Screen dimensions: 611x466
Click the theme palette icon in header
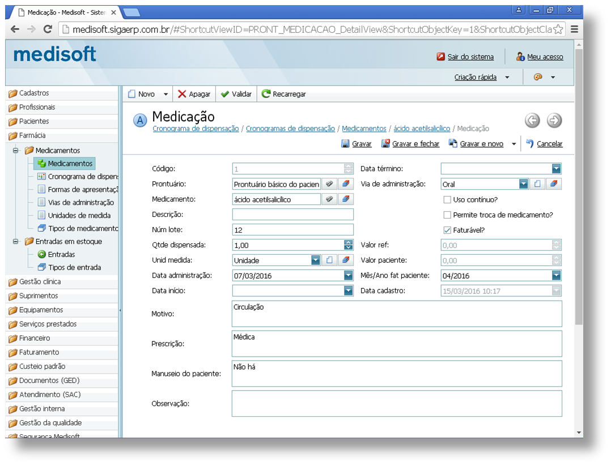(x=538, y=77)
